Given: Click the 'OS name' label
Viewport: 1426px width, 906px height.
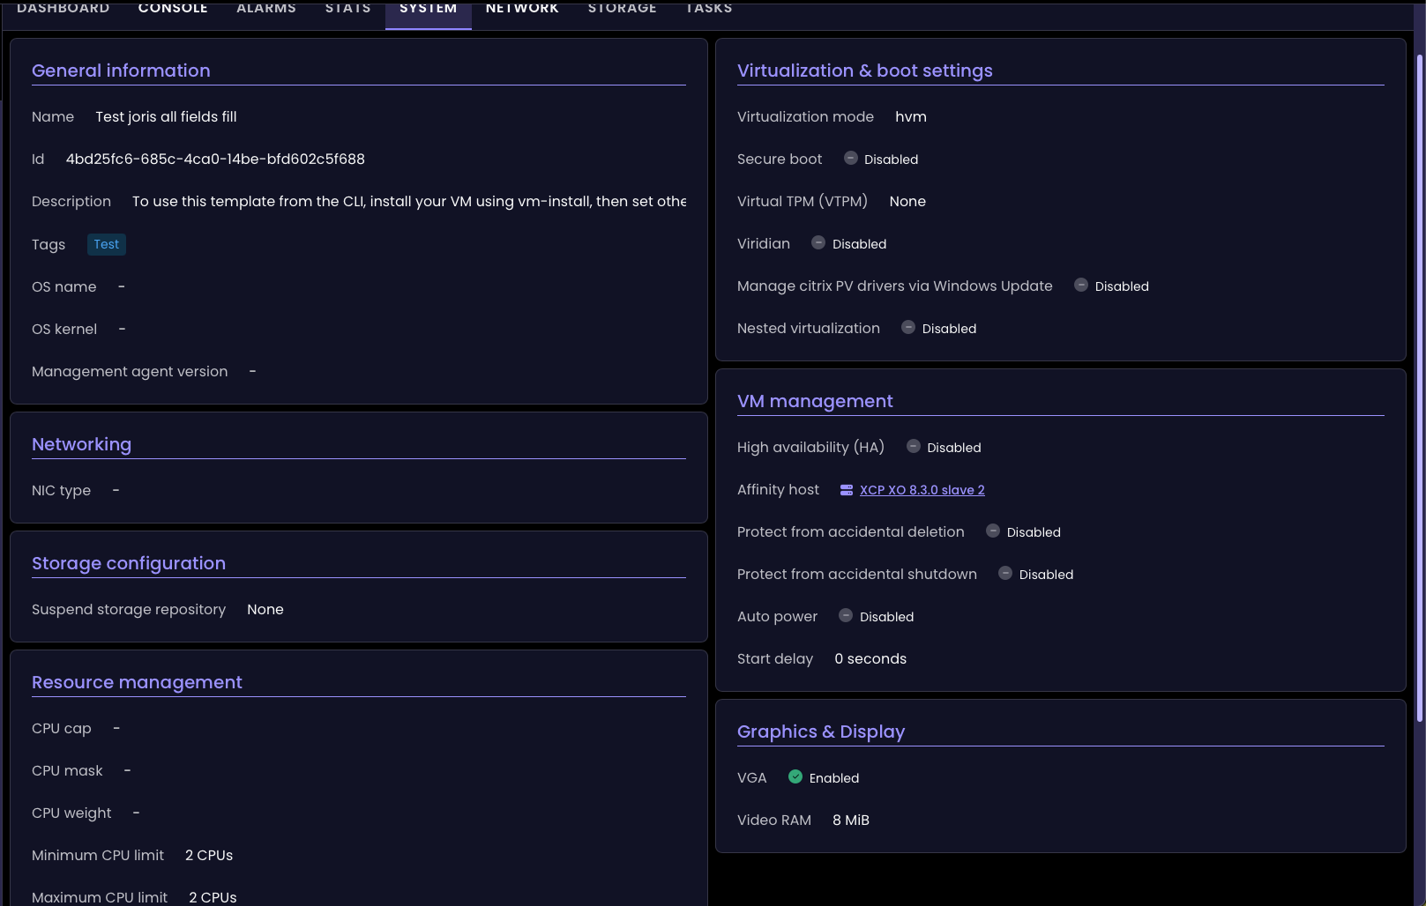Looking at the screenshot, I should (x=64, y=287).
